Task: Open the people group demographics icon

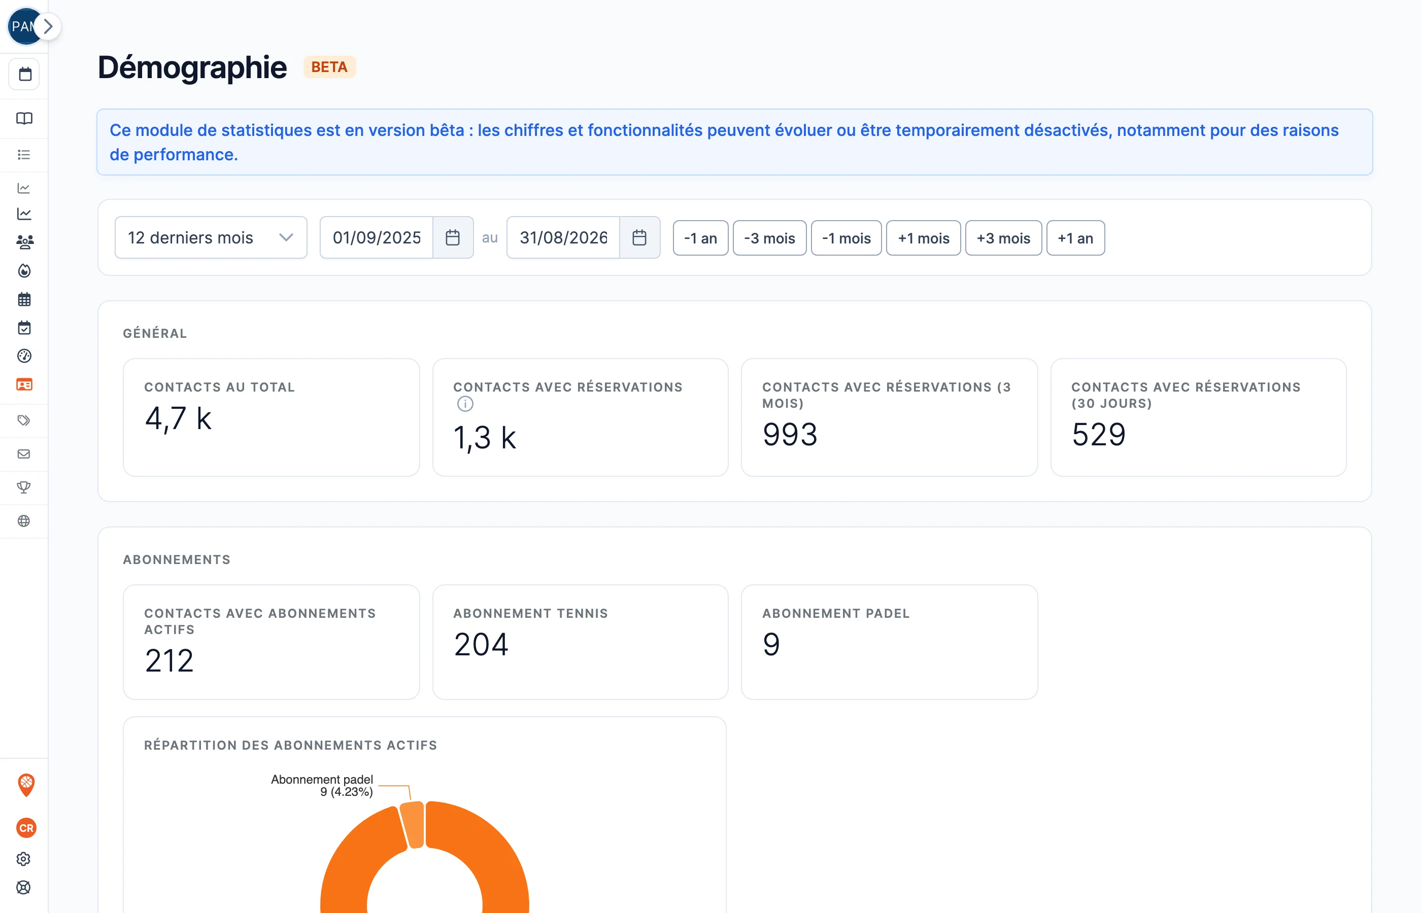Action: tap(24, 242)
